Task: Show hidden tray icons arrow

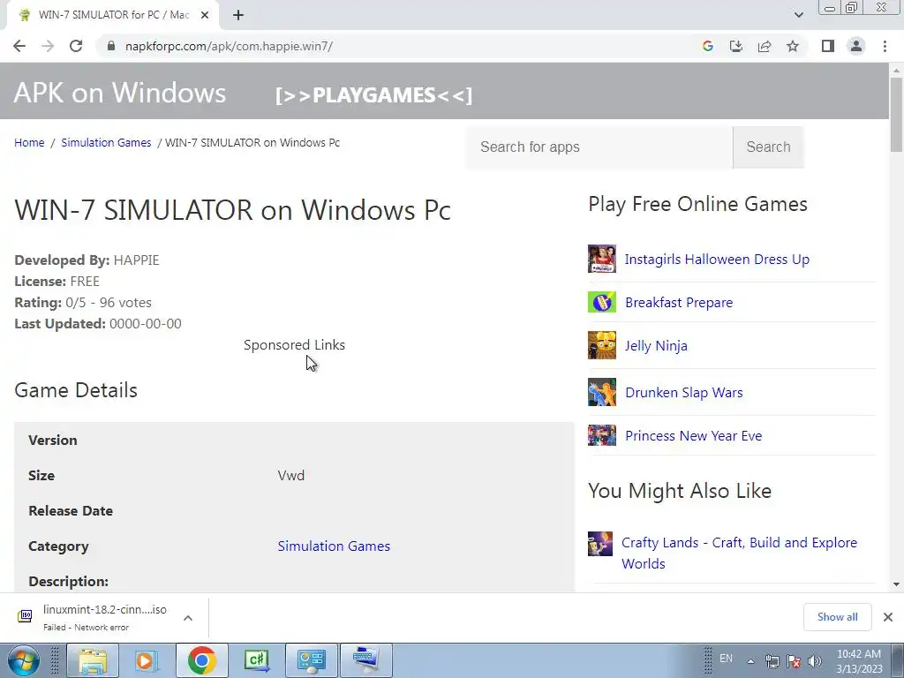Action: 750,661
